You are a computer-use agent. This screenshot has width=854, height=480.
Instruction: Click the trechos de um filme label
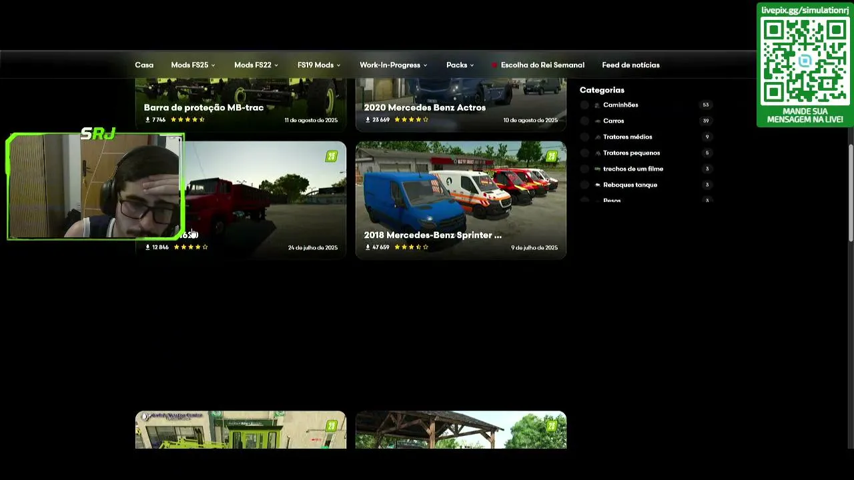point(633,169)
